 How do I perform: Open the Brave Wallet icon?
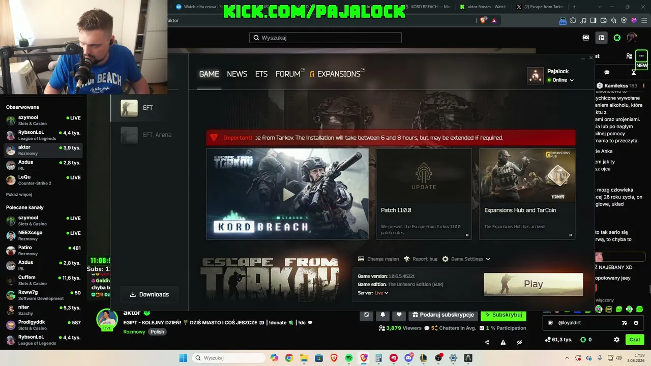click(x=604, y=20)
